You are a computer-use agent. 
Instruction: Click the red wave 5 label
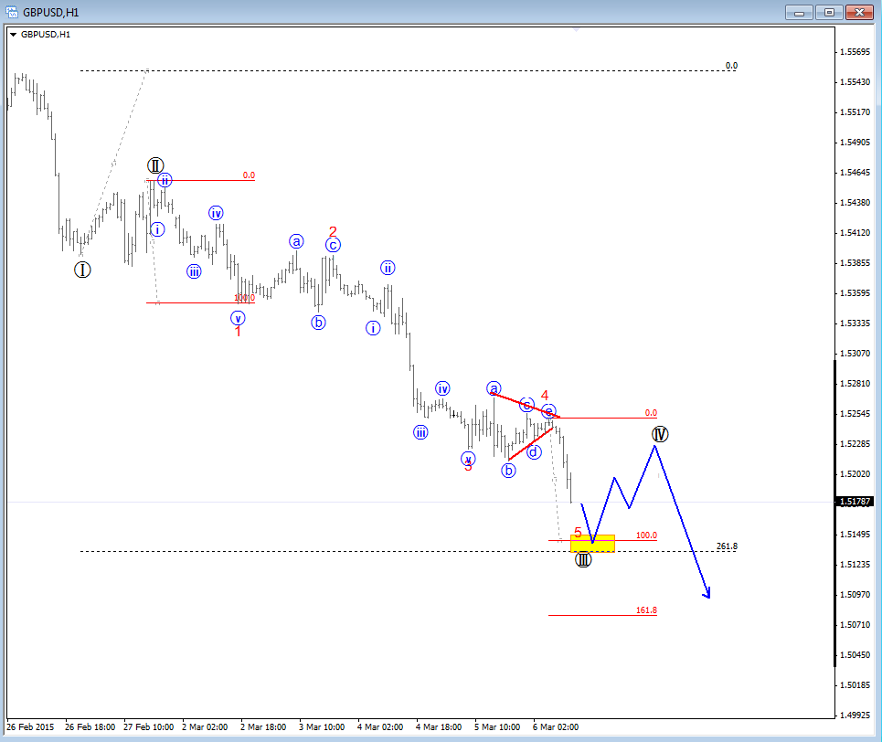coord(578,533)
